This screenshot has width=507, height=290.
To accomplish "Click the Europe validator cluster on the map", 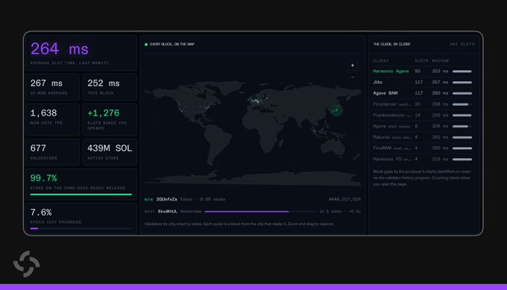I will click(258, 100).
